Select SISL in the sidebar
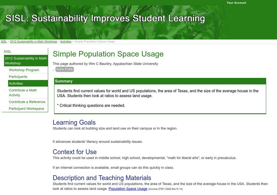 coord(7,52)
